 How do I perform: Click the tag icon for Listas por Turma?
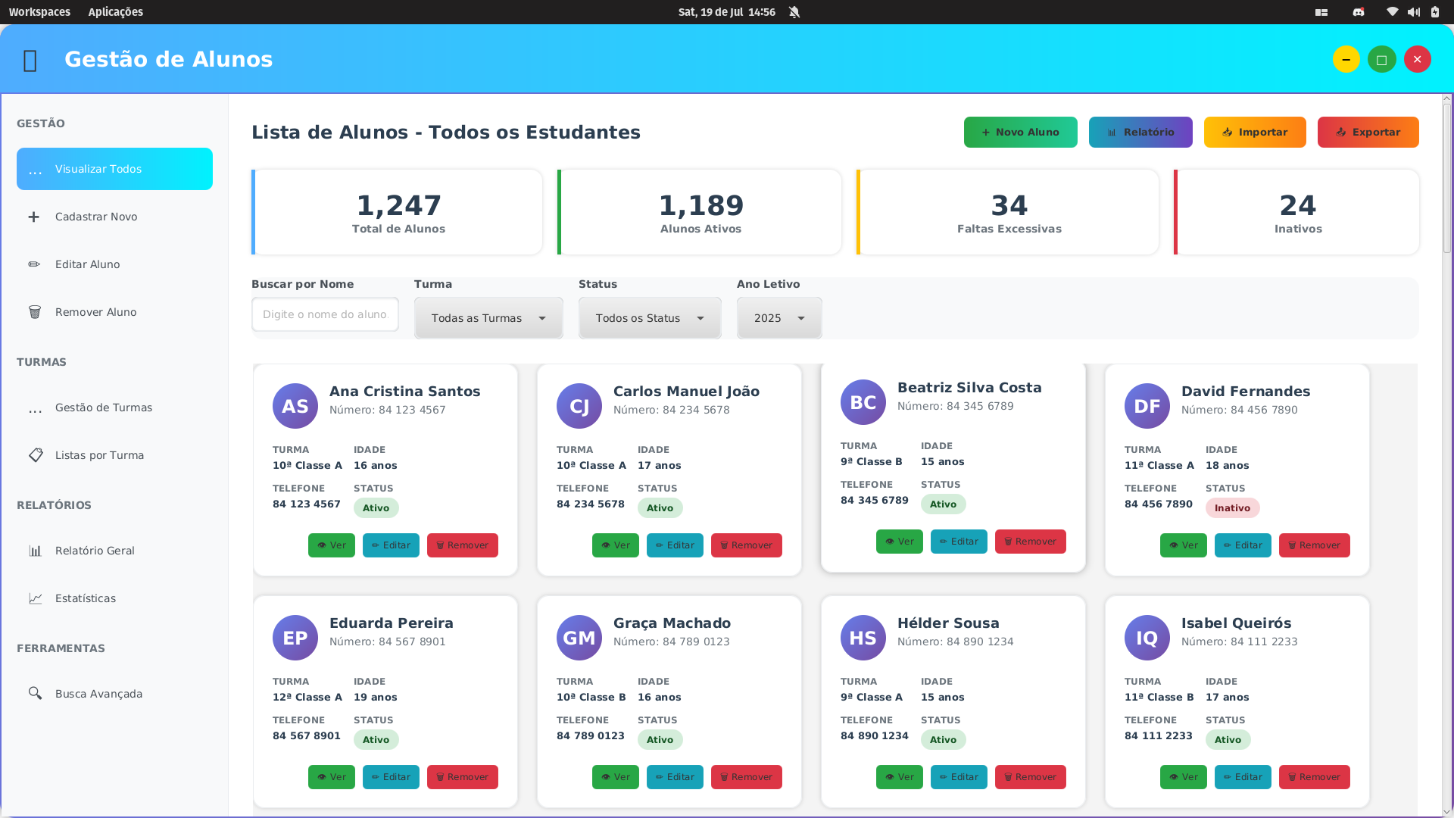point(35,455)
